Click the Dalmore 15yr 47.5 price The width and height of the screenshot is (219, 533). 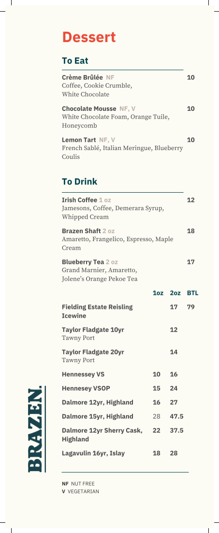[176, 416]
